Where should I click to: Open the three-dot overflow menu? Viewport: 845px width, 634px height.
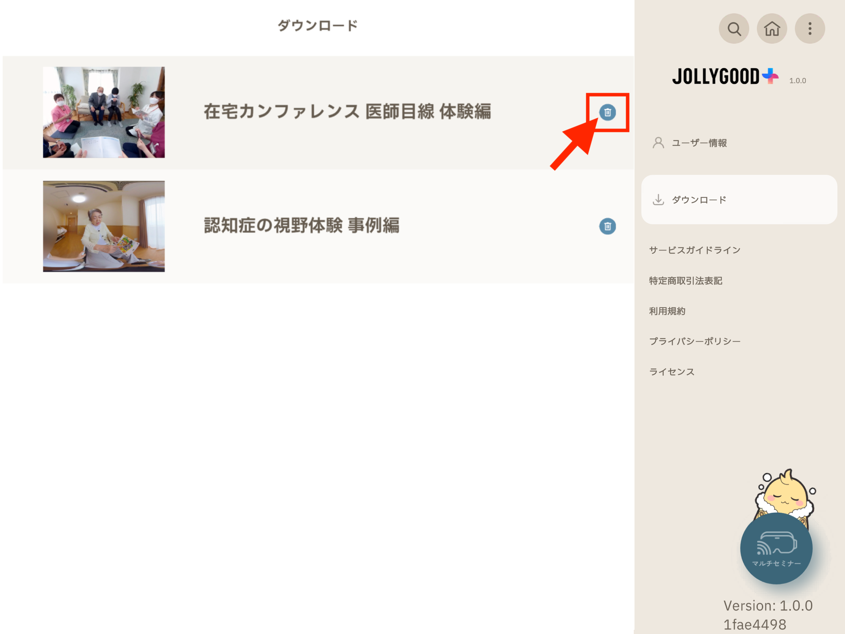pos(809,28)
